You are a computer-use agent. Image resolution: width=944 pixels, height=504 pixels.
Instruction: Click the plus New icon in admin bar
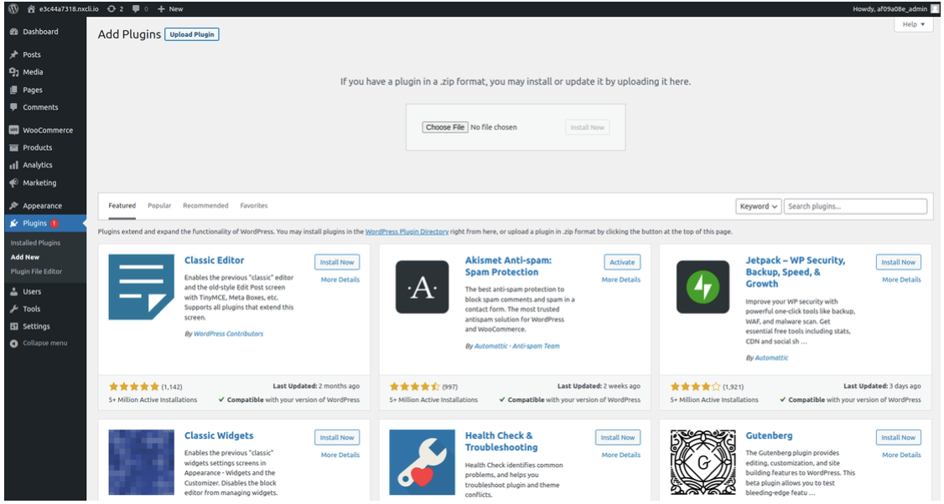[161, 9]
